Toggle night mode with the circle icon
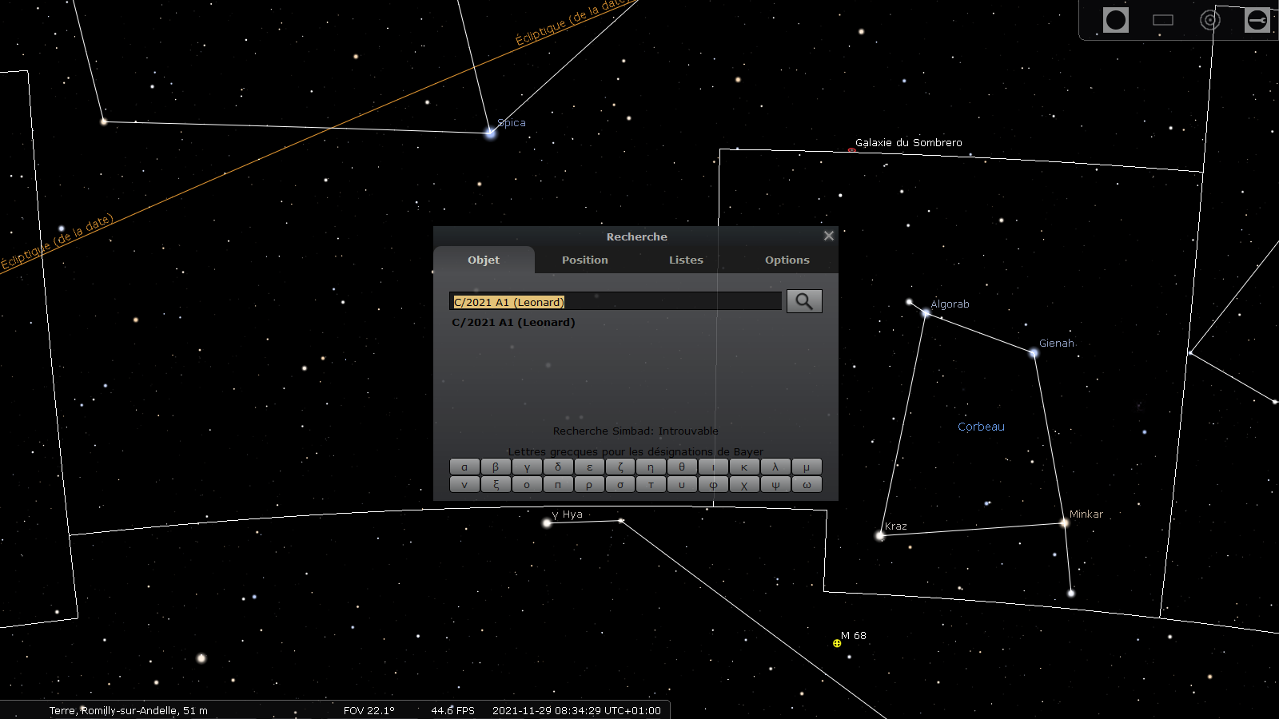The height and width of the screenshot is (719, 1279). (x=1115, y=20)
